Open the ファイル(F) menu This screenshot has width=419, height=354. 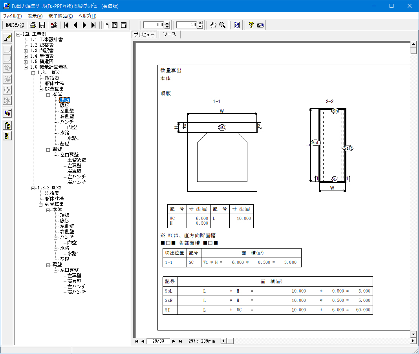pos(12,16)
